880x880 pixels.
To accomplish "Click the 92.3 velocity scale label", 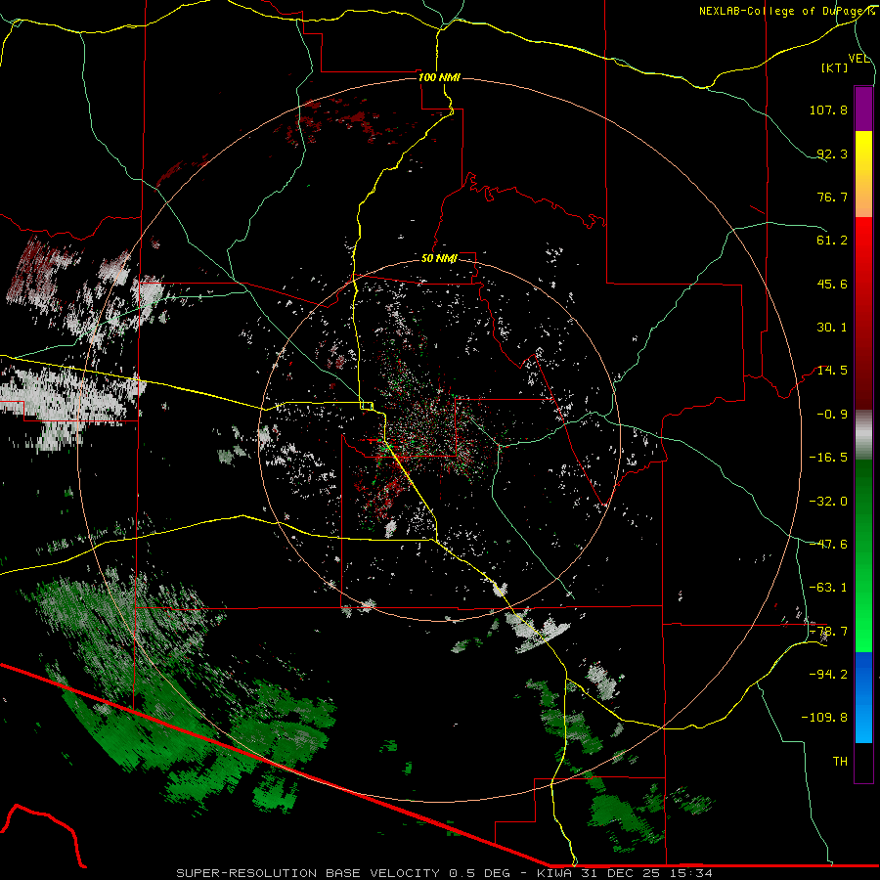I will tap(832, 154).
